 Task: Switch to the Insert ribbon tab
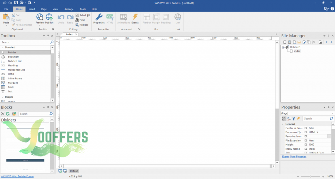pyautogui.click(x=32, y=9)
